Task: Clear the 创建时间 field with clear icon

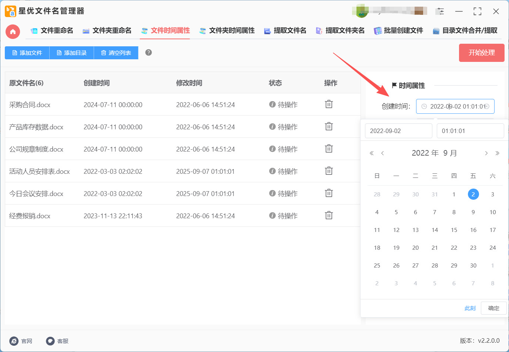Action: click(x=487, y=106)
